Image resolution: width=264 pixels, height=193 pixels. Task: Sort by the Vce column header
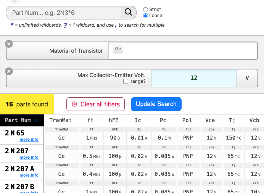(x=210, y=120)
